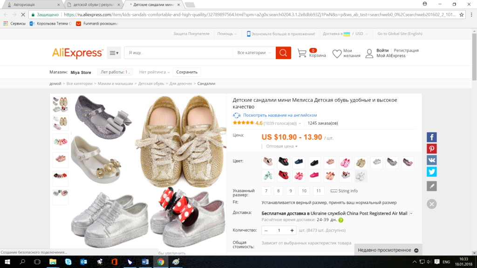This screenshot has height=268, width=477.
Task: Choose the black shoe with red bow option
Action: point(283,162)
